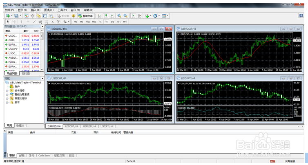Click the Periods clock icon
The width and height of the screenshot is (308, 165).
click(x=155, y=16)
